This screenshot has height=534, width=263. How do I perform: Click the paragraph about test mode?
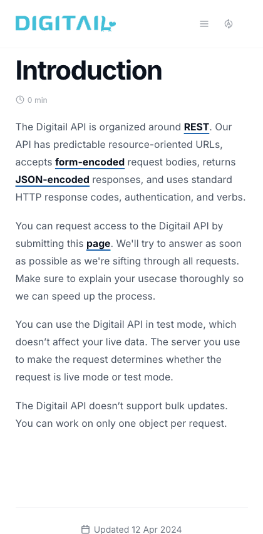pos(128,351)
